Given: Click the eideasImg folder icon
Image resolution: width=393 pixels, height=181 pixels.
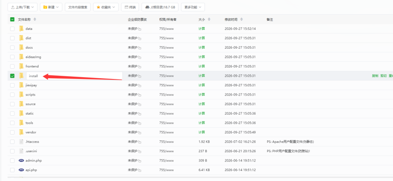Looking at the screenshot, I should (21, 57).
